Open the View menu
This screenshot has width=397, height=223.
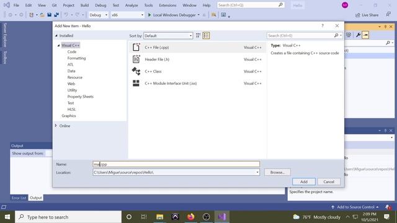(42, 5)
